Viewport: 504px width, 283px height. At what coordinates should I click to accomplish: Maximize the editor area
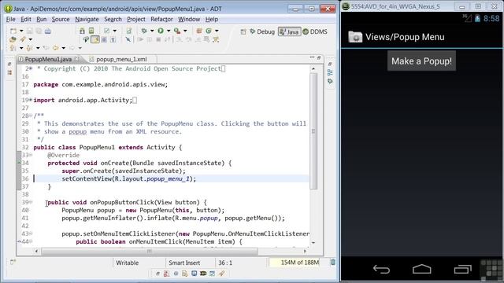click(319, 57)
